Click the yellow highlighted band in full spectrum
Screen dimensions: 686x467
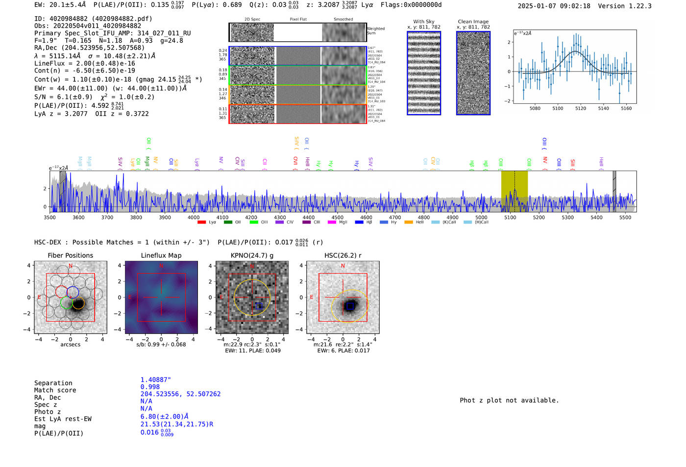(514, 191)
